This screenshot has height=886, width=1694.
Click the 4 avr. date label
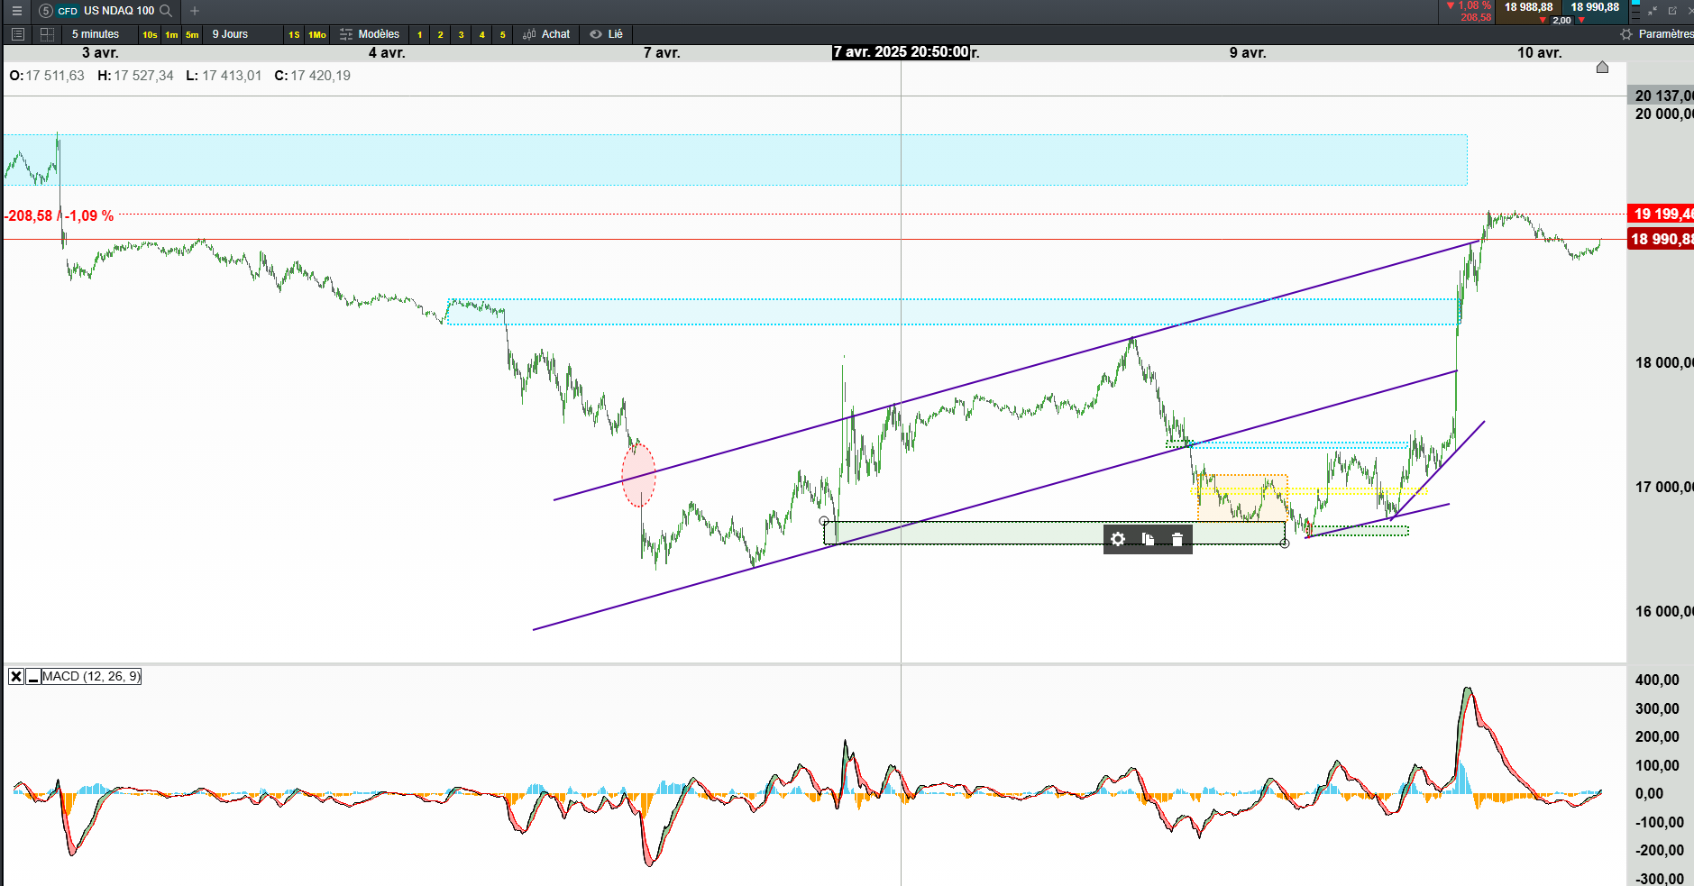coord(387,53)
